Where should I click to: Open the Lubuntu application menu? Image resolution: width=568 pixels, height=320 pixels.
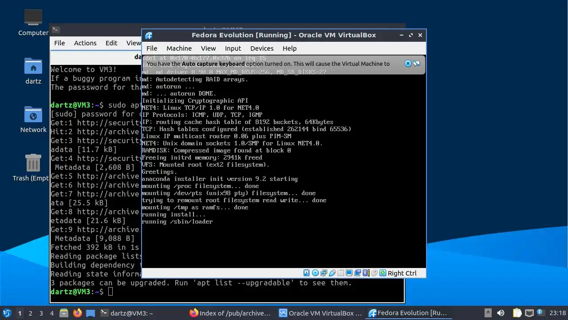pos(7,313)
